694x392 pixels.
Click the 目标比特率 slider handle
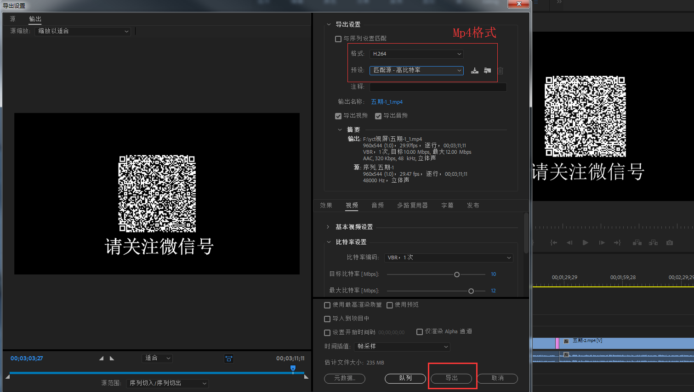(x=457, y=274)
